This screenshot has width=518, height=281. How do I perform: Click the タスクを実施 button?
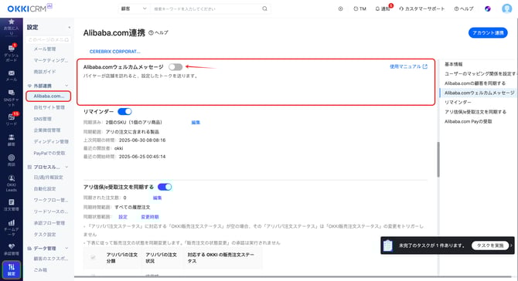[x=490, y=245]
